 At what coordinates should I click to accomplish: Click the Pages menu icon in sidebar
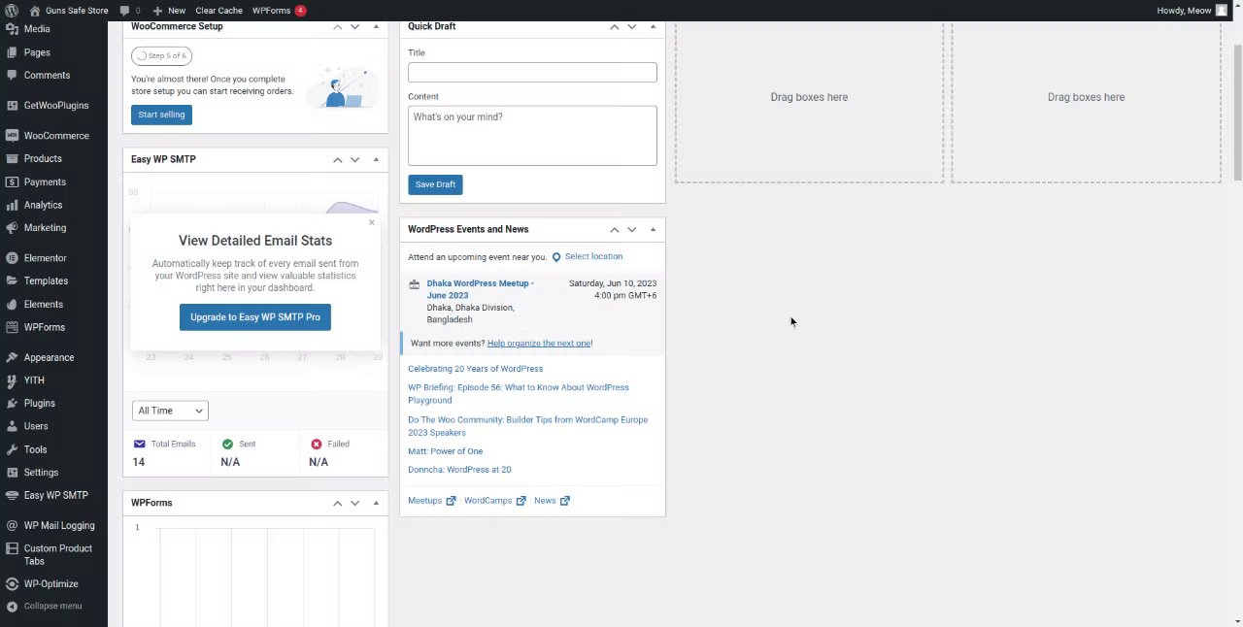pos(12,52)
